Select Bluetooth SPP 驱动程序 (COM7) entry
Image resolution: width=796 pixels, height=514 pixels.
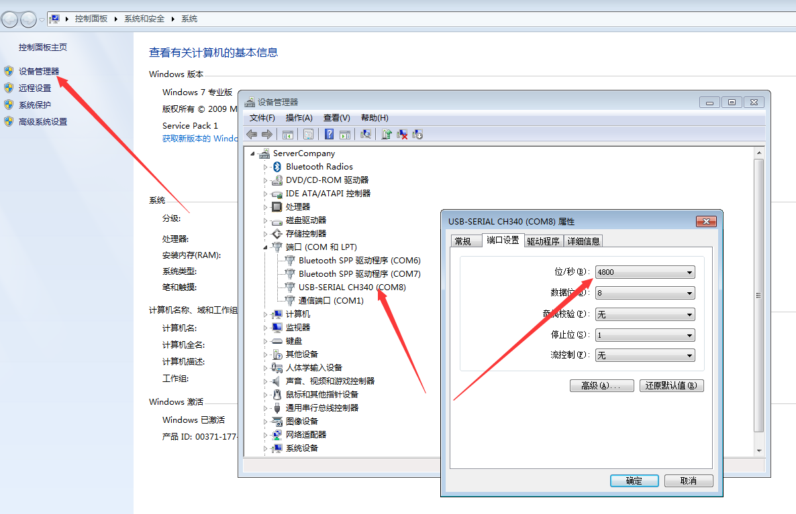pyautogui.click(x=360, y=273)
